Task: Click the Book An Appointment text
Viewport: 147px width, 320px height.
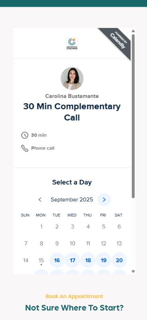Action: click(74, 296)
